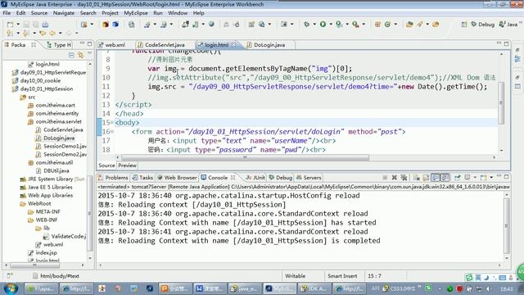Toggle Show Console on standard error change
Viewport: 524px width, 295px height.
[445, 178]
